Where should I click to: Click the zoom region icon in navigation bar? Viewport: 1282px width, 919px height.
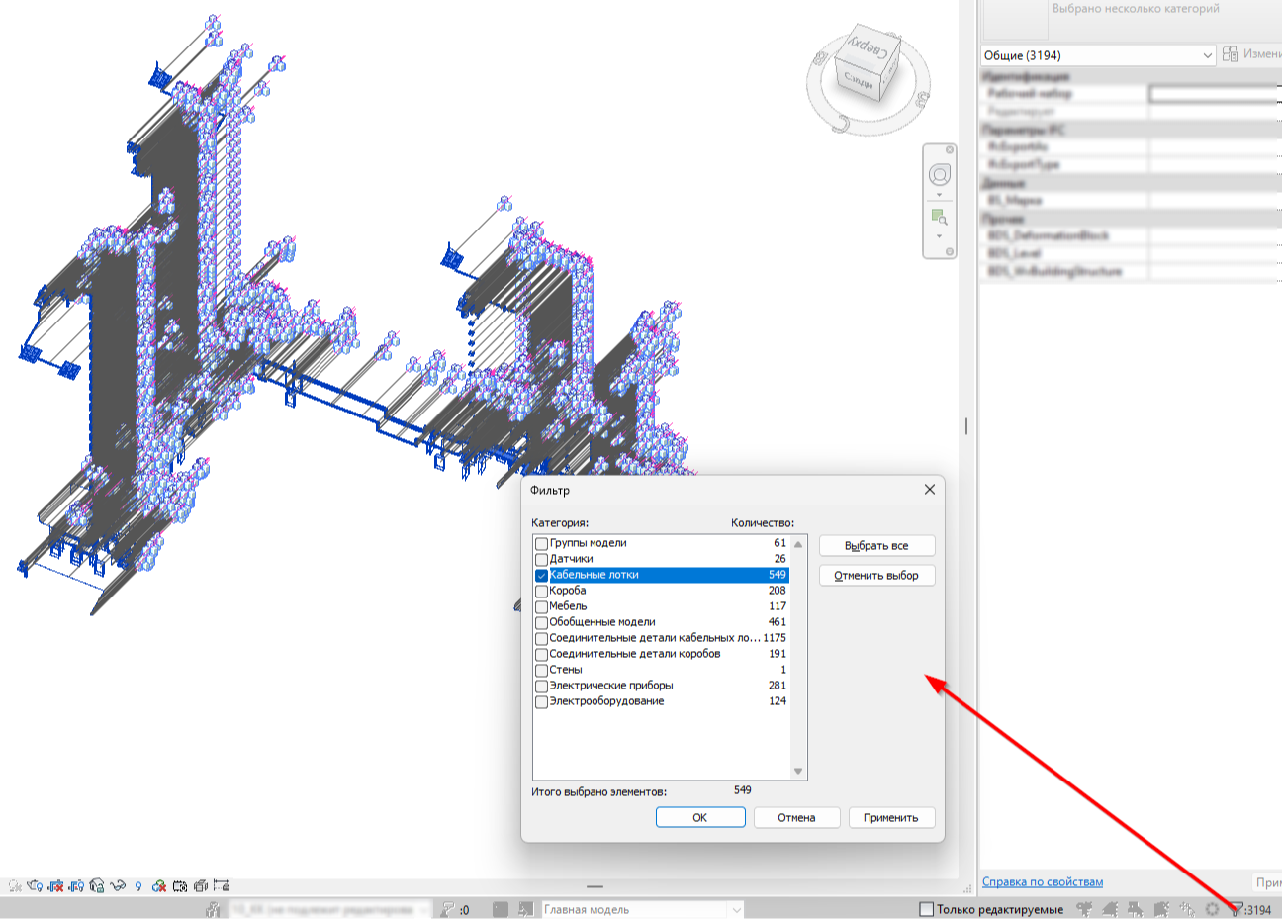[x=938, y=217]
